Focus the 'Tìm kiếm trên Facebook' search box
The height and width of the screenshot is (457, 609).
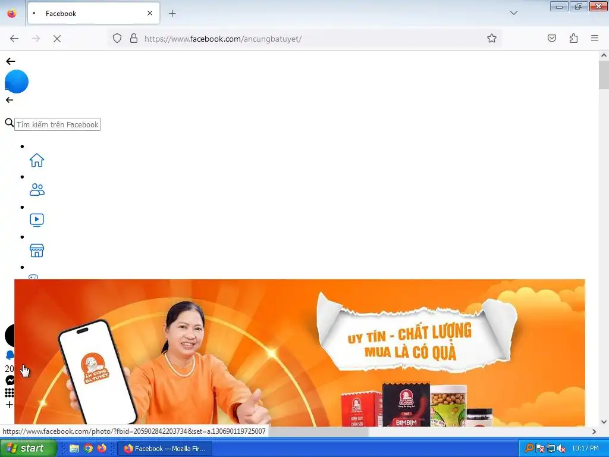pos(58,124)
